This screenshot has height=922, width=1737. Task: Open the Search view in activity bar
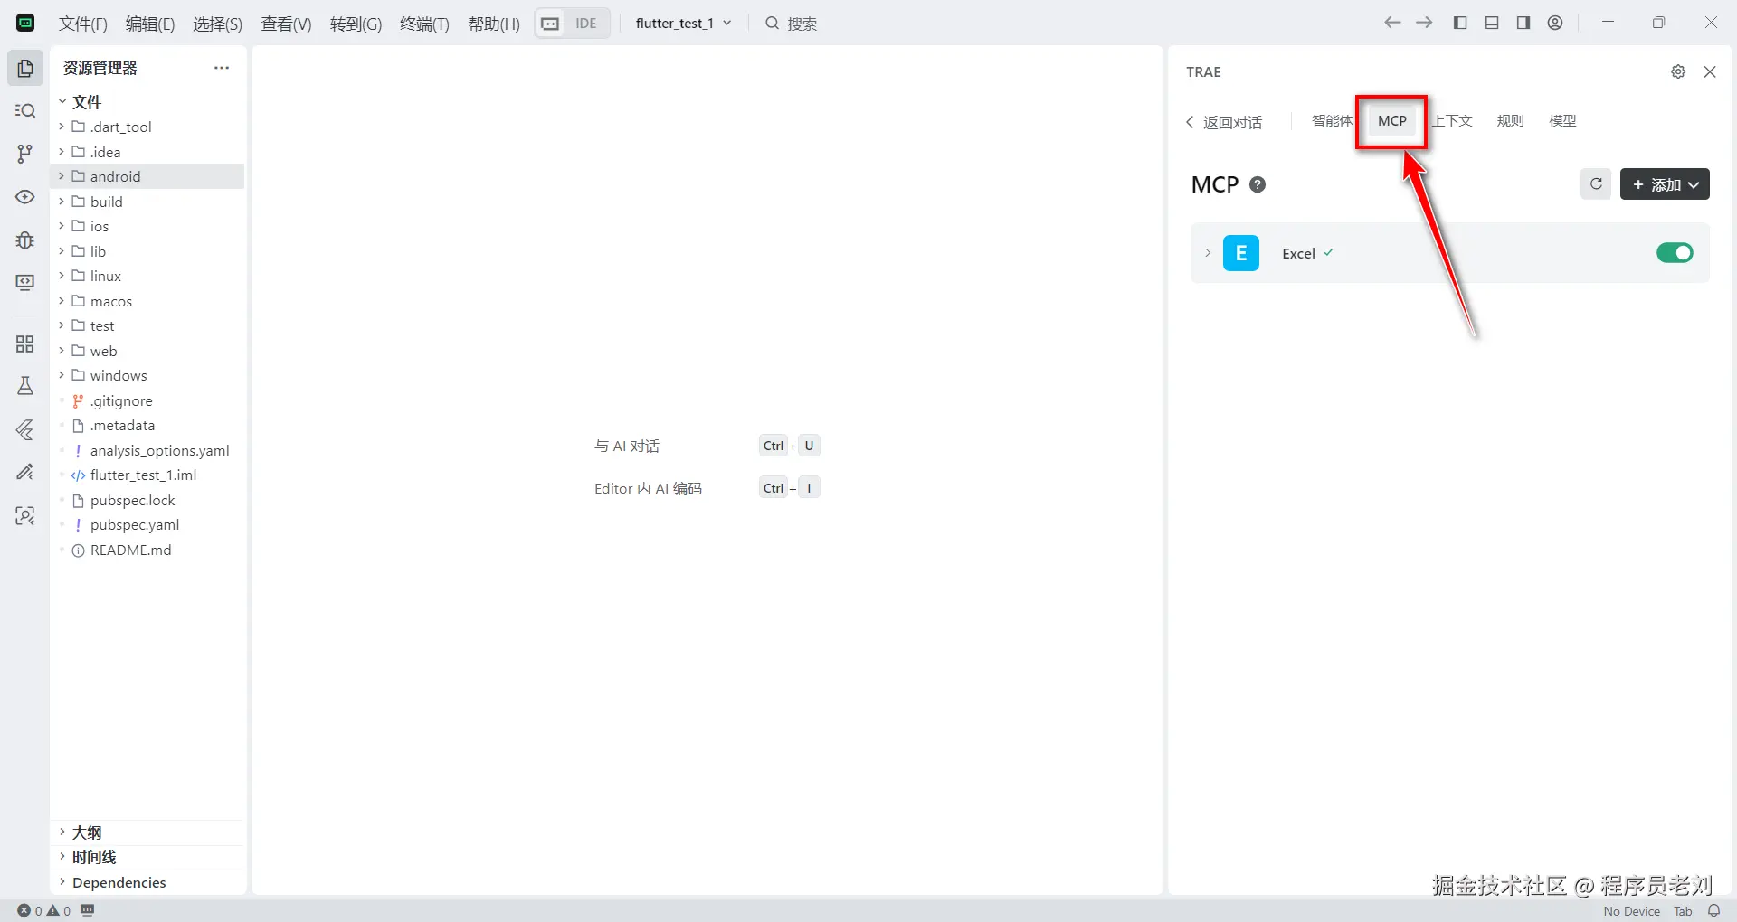[x=25, y=110]
